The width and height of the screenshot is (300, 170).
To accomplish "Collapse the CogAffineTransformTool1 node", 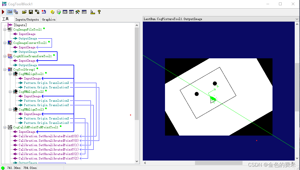I will click(x=5, y=56).
